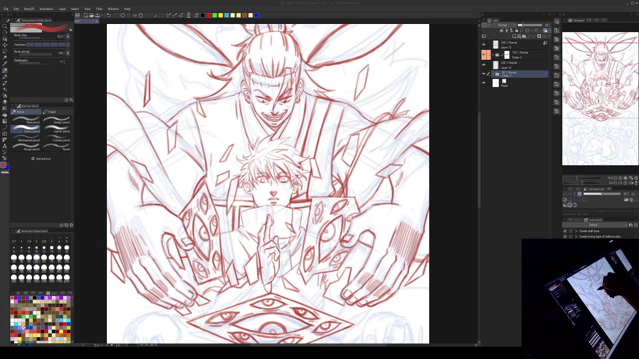Open the Default auto action set dropdown
This screenshot has height=359, width=639.
(x=594, y=225)
